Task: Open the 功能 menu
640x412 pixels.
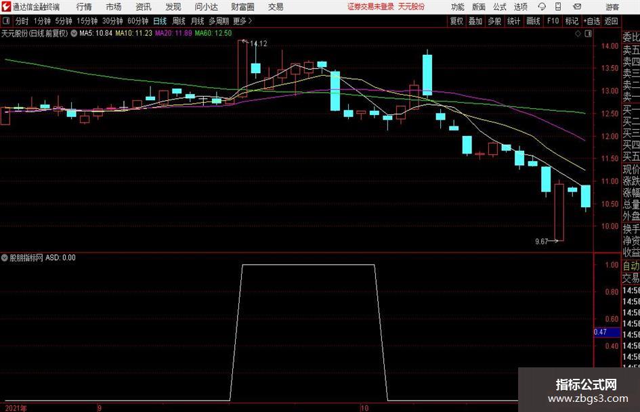Action: tap(458, 7)
